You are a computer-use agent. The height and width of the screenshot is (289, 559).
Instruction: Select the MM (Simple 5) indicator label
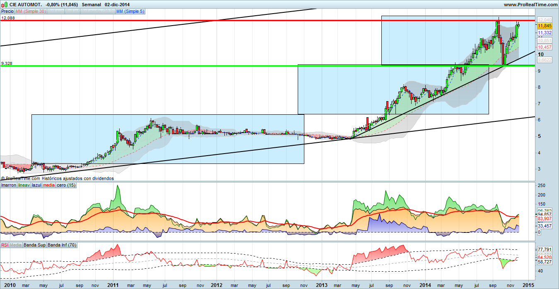pyautogui.click(x=130, y=12)
